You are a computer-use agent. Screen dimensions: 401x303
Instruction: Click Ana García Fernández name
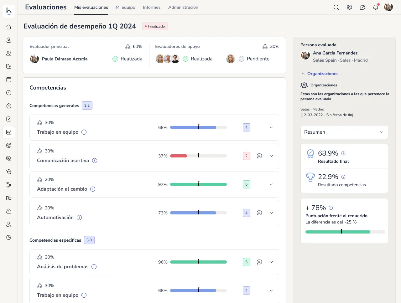[x=335, y=53]
